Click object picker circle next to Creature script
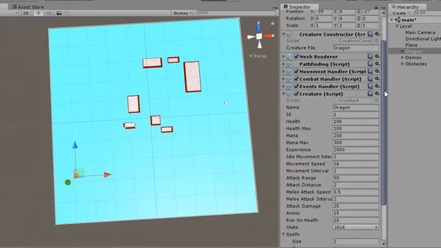Image resolution: width=441 pixels, height=248 pixels. pyautogui.click(x=377, y=101)
